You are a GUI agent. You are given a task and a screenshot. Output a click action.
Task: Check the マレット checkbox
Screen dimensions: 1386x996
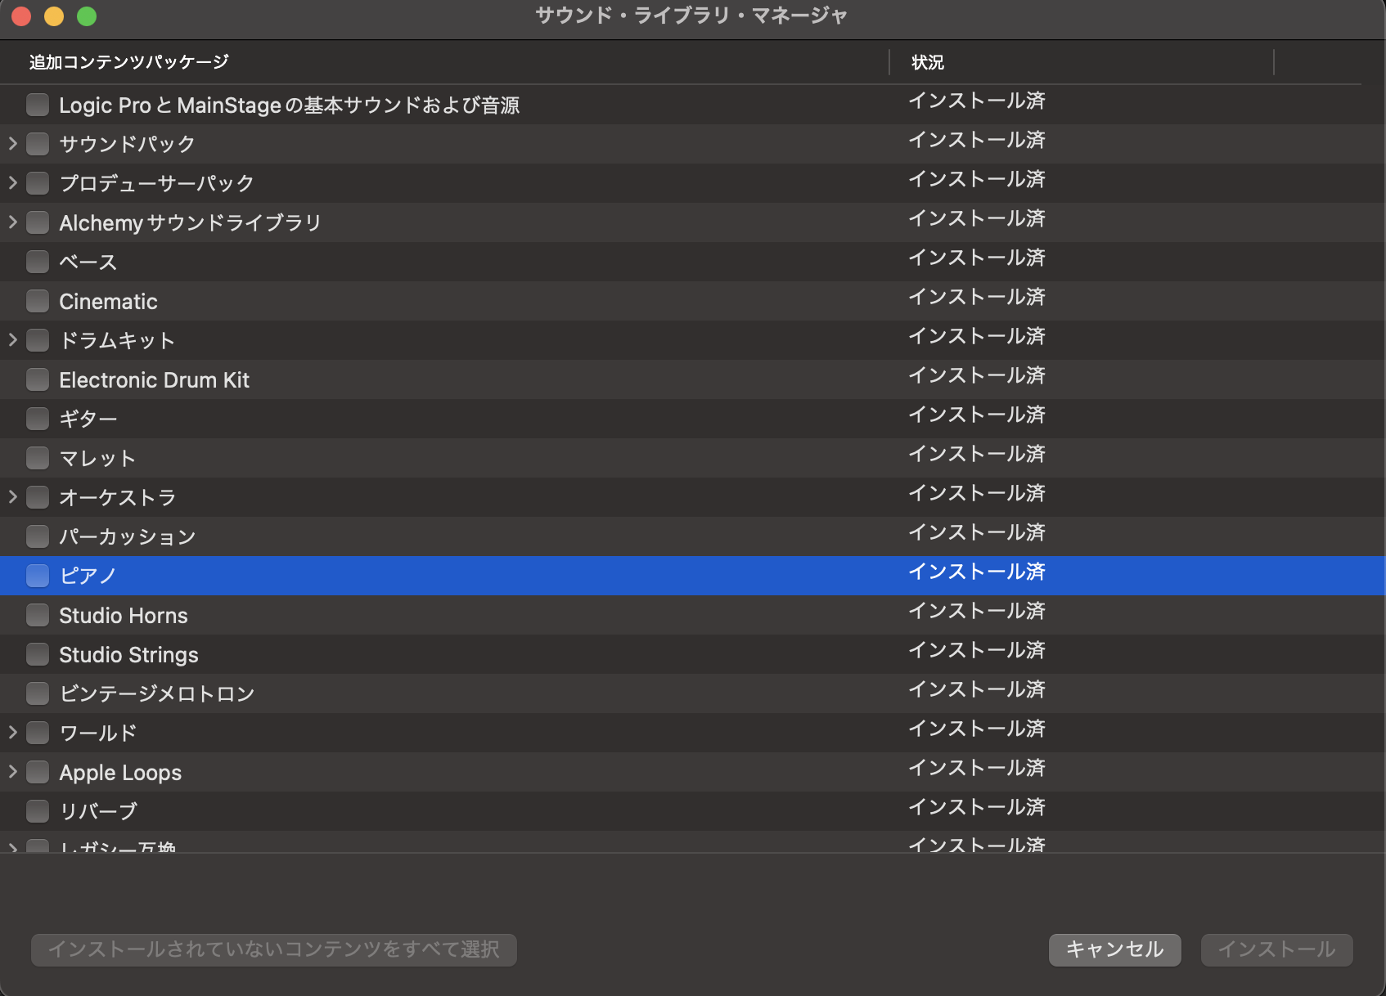(x=38, y=458)
